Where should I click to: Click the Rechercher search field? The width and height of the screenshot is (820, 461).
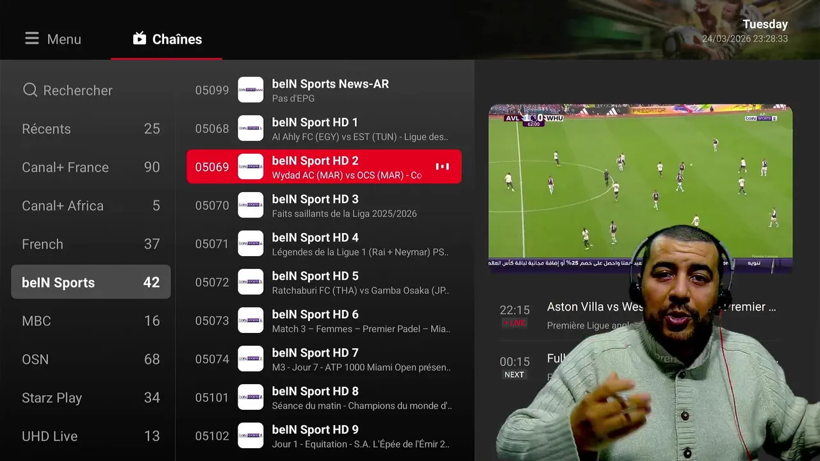pos(91,90)
